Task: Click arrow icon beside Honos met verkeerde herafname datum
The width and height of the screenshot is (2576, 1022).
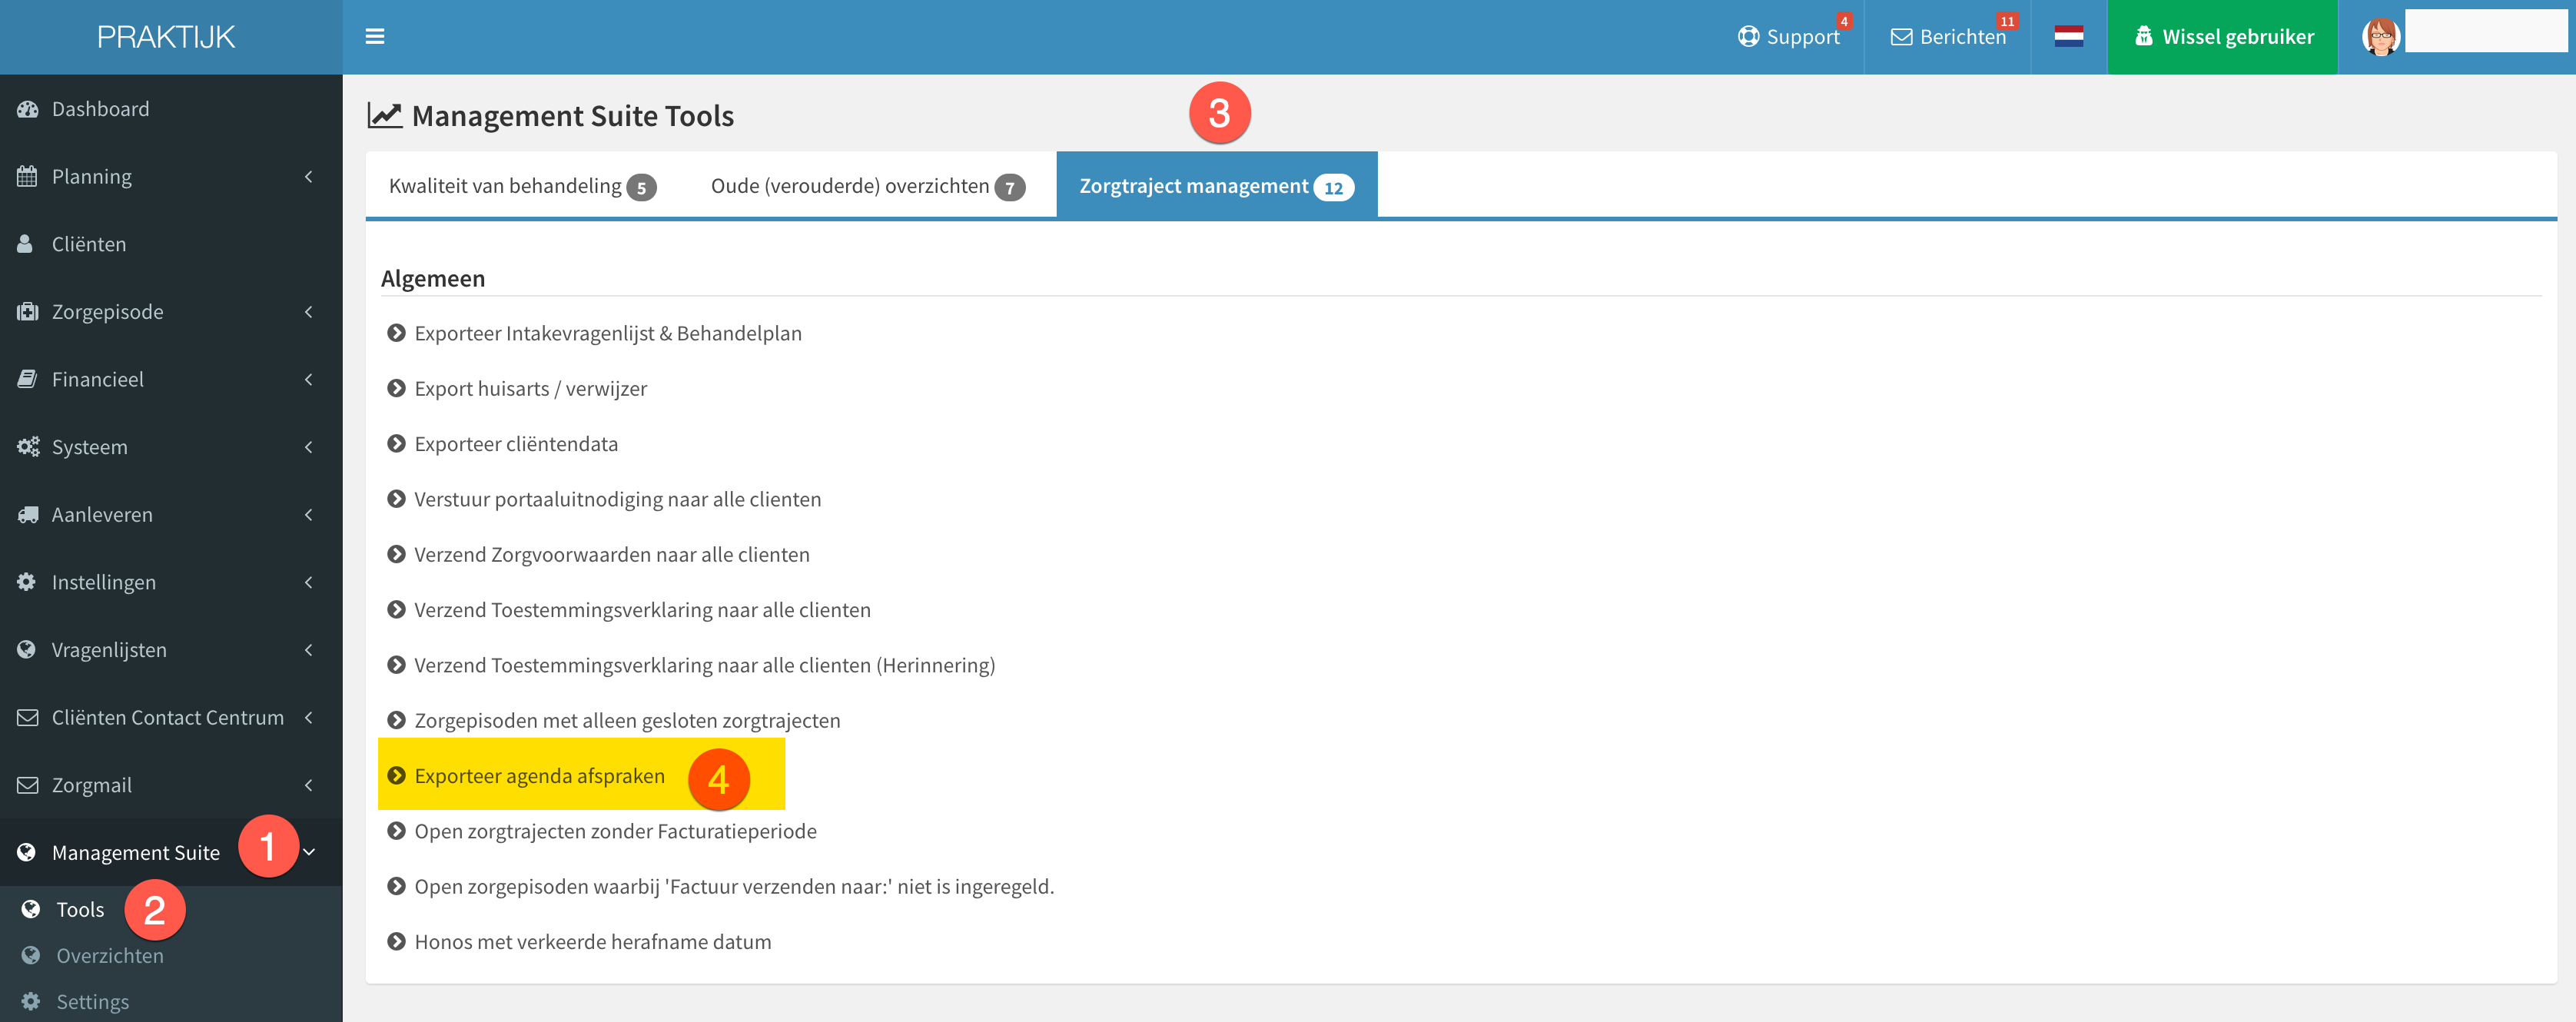Action: point(396,941)
